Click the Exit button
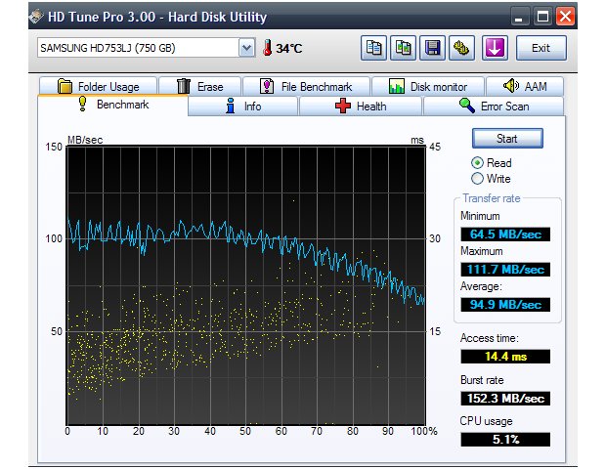 541,48
